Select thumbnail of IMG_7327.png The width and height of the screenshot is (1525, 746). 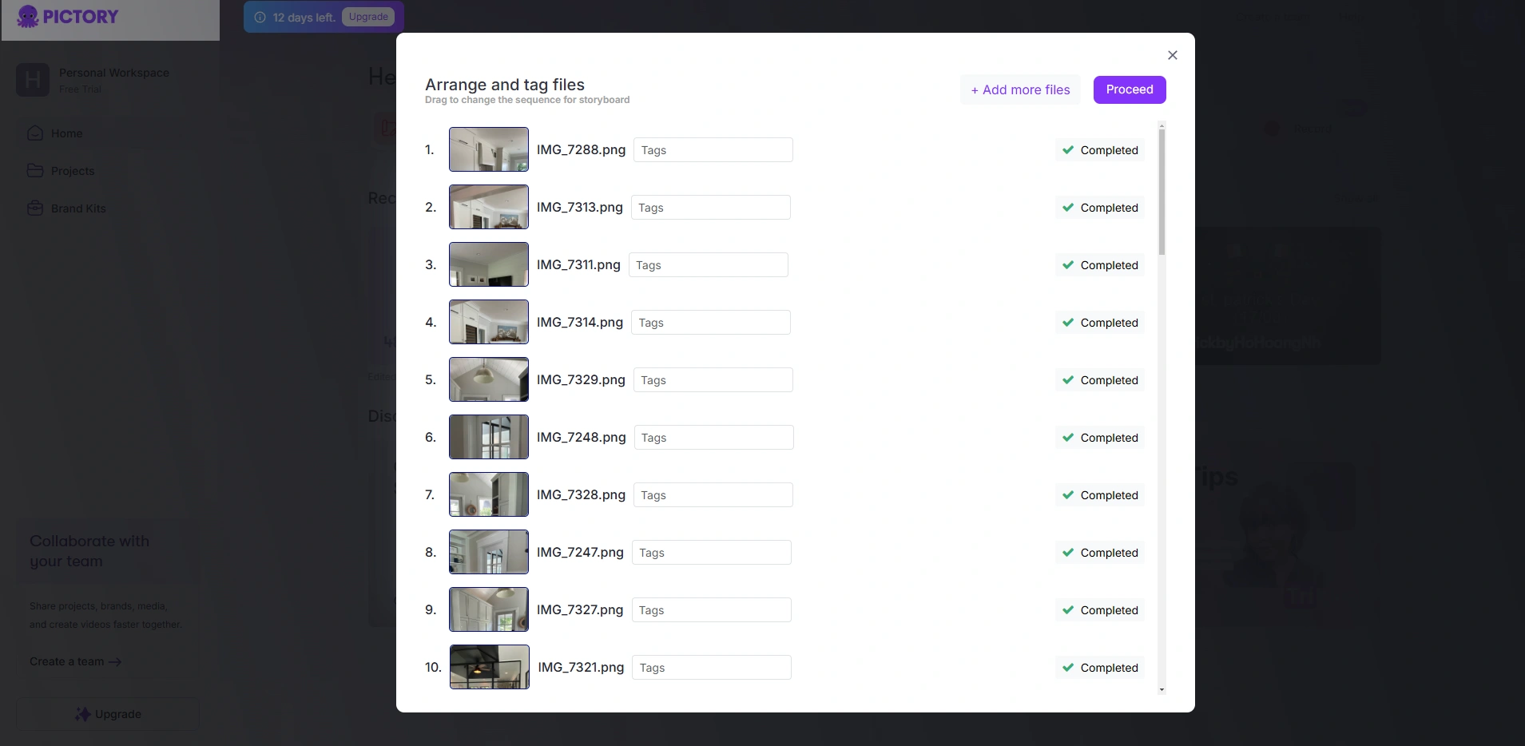coord(489,609)
